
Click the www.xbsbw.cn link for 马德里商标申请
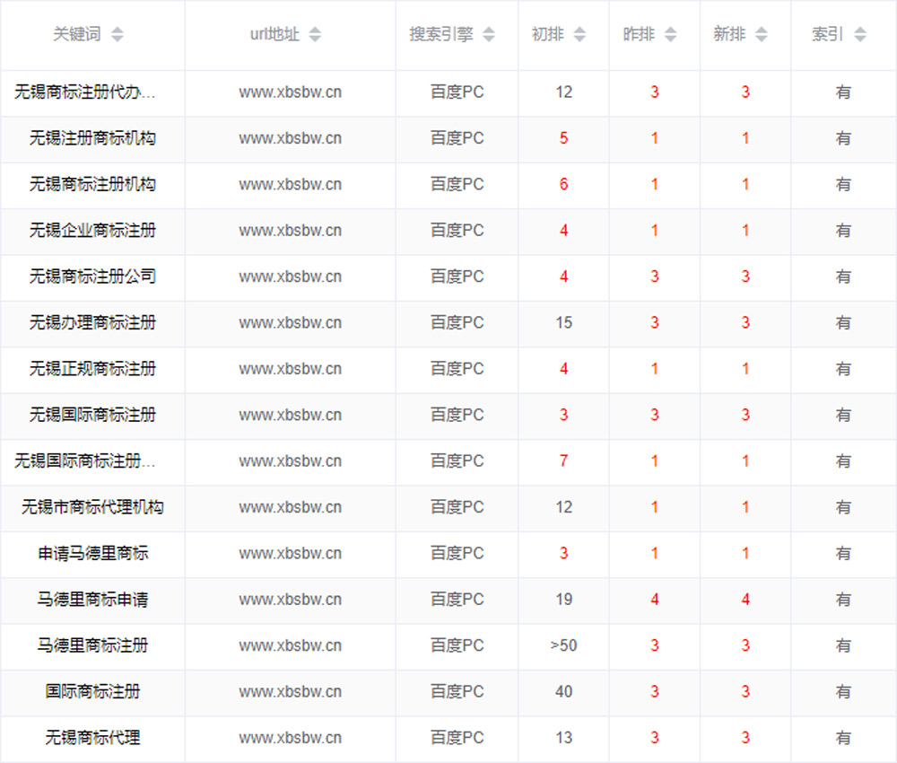290,600
